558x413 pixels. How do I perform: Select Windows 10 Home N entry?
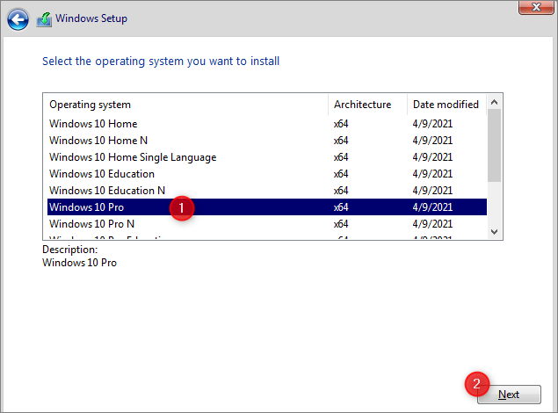[x=98, y=141]
